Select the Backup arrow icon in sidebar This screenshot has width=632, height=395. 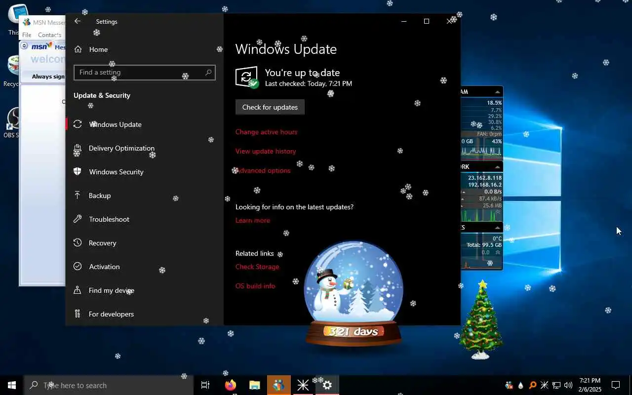(x=78, y=196)
